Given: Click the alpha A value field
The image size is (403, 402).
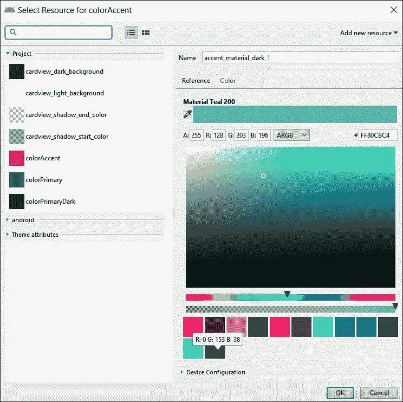Looking at the screenshot, I should click(x=197, y=135).
